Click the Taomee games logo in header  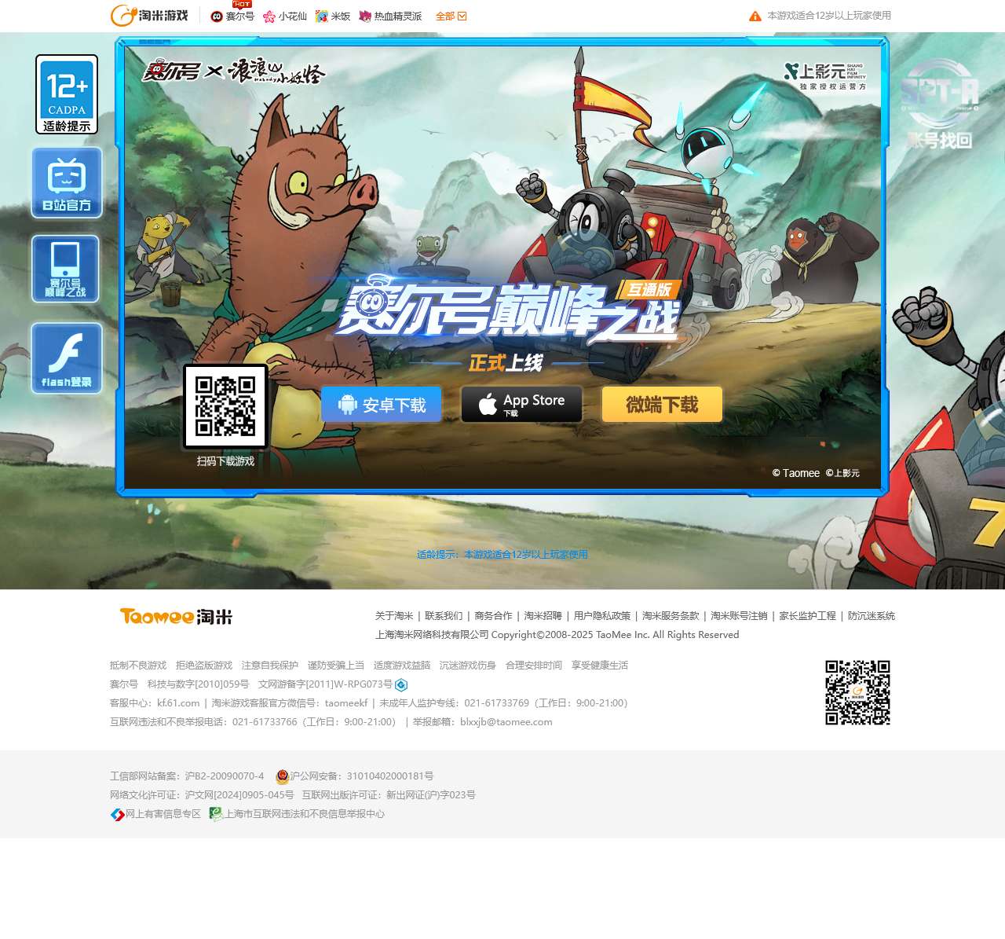(x=149, y=16)
